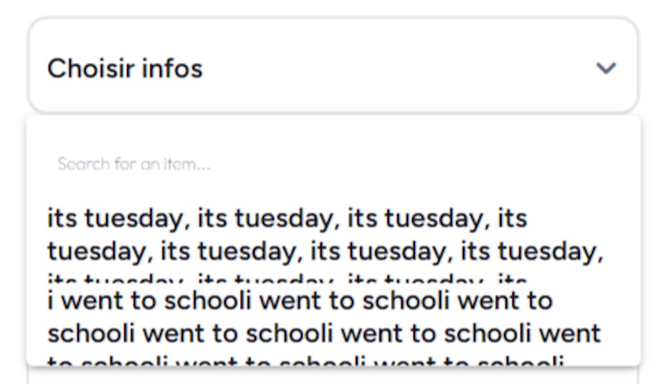Click empty area inside Choisir infos select box
Viewport: 668px width, 384px height.
coord(401,68)
